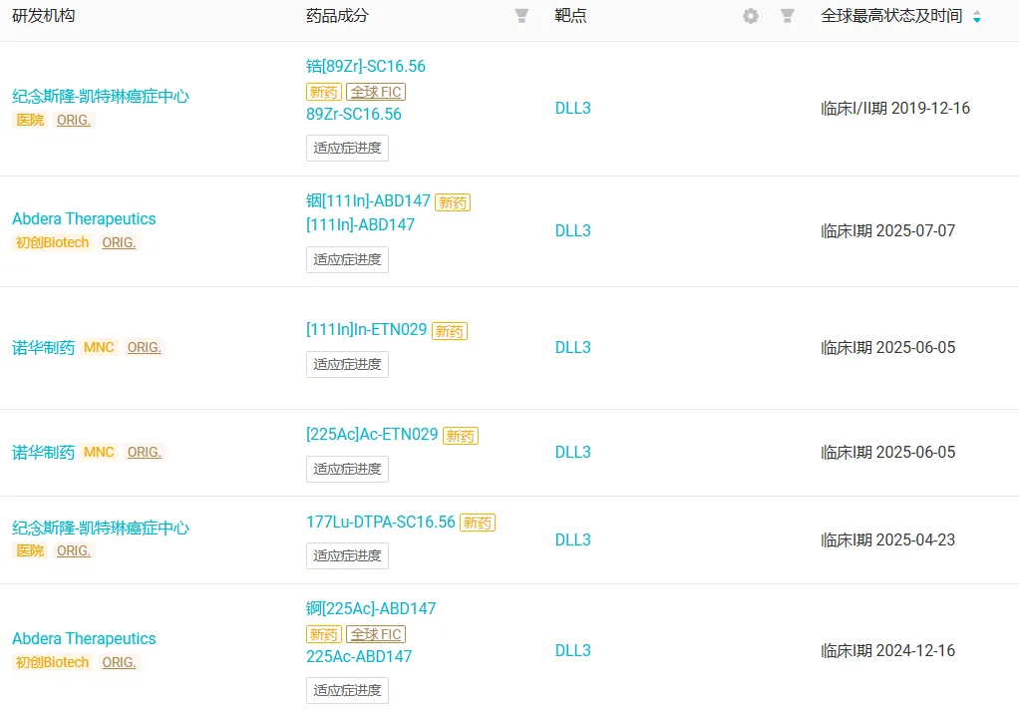Click the 全球 FIC badge on 锆[89Zr]-SC16.56

(376, 92)
